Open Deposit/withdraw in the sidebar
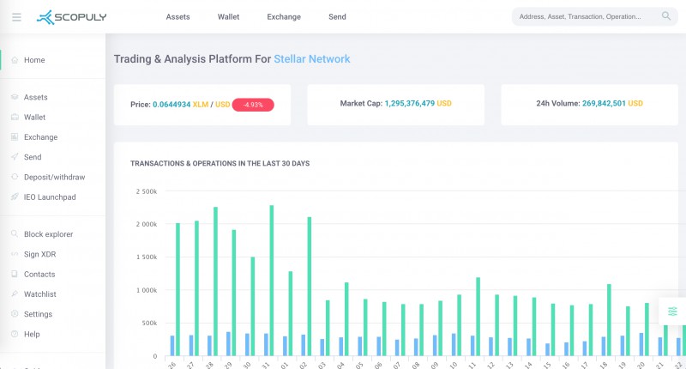The height and width of the screenshot is (369, 686). coord(54,177)
